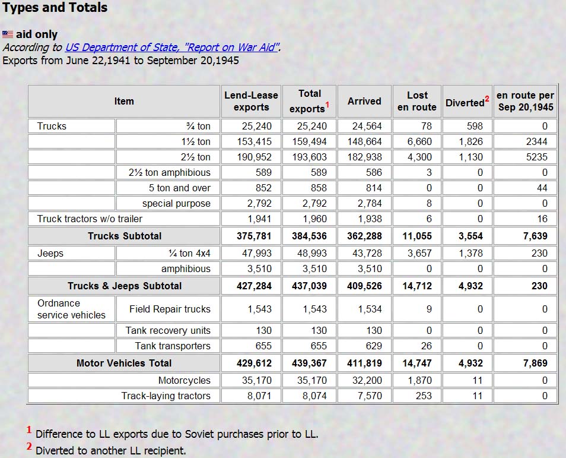
Task: Select 'Ordnance service vehicles' label
Action: click(x=71, y=309)
